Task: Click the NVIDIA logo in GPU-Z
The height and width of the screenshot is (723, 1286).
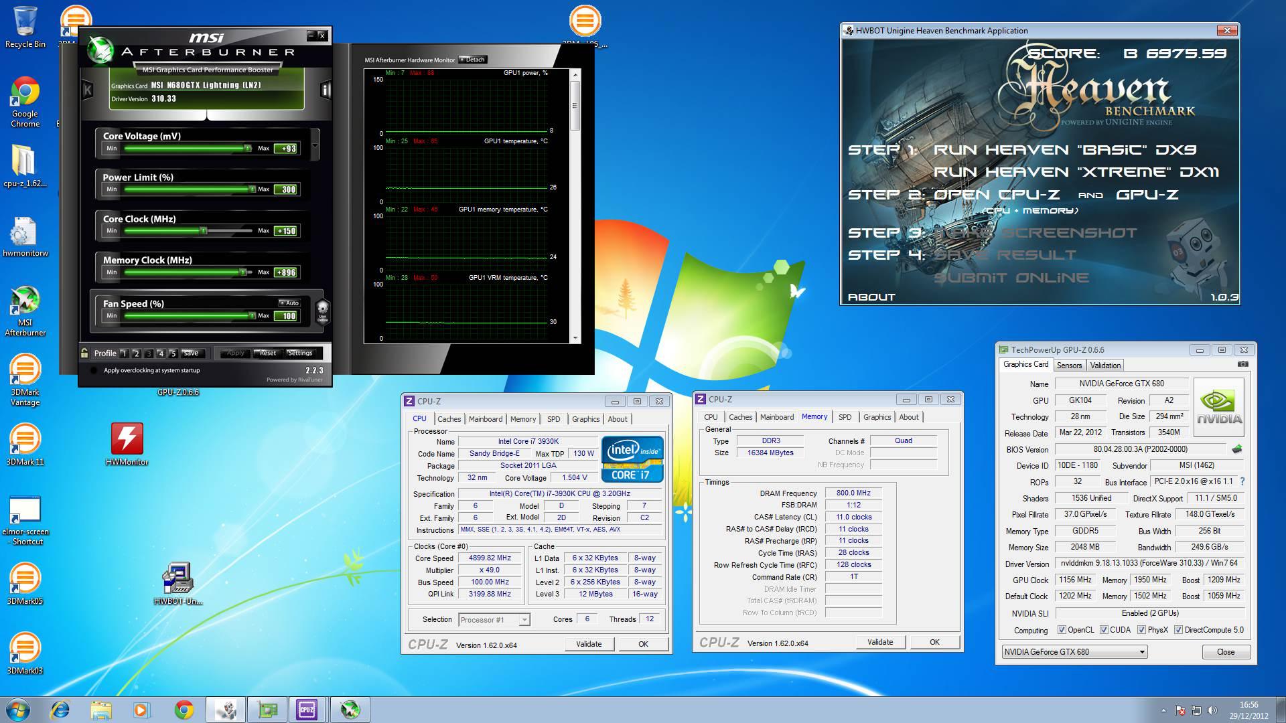Action: (x=1219, y=408)
